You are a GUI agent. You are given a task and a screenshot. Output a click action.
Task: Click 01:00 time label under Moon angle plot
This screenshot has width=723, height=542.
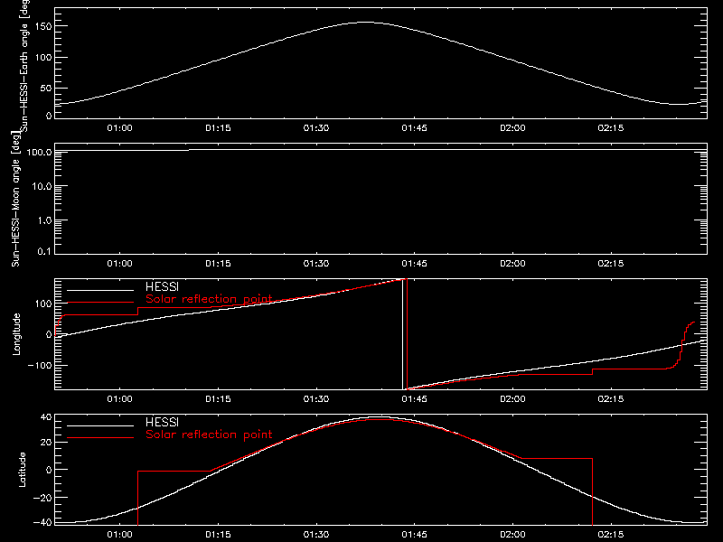[x=120, y=264]
